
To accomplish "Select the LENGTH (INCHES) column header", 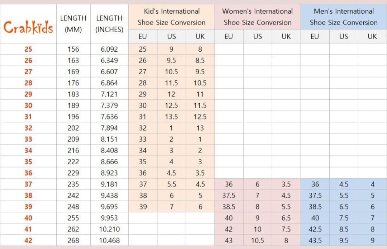I will pyautogui.click(x=109, y=24).
